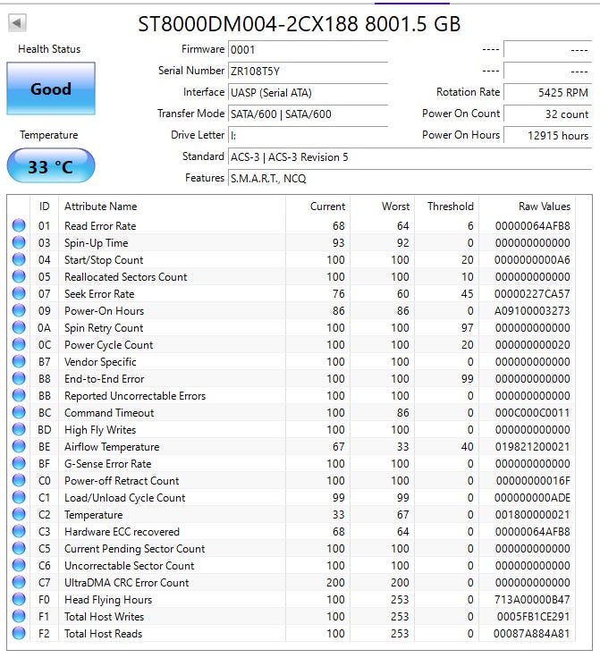The width and height of the screenshot is (600, 658).
Task: Click the Drive Letter field I:
Action: coord(308,136)
